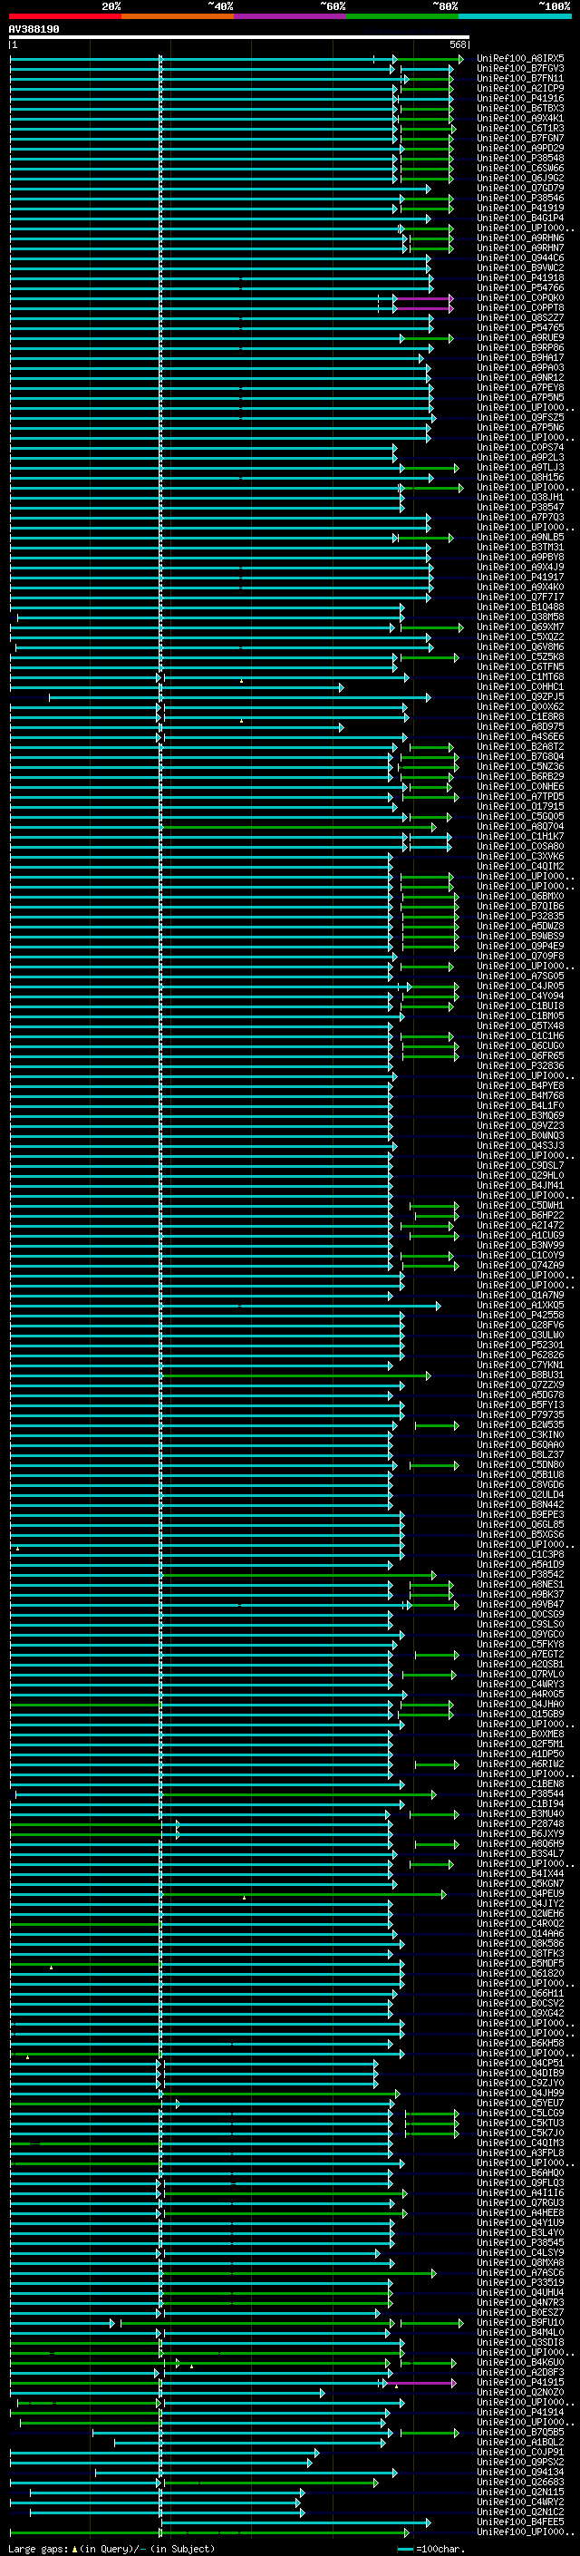Select the label UniRef100_Q8S2Z7
Image resolution: width=580 pixels, height=2556 pixels.
tap(520, 317)
